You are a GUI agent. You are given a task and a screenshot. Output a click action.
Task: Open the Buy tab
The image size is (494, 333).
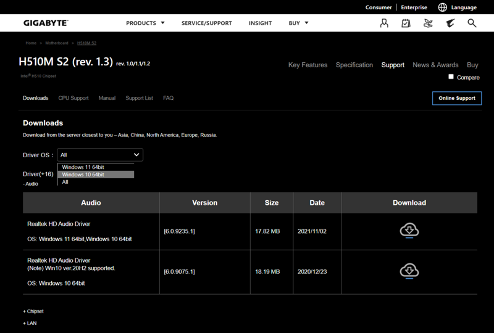tap(472, 65)
